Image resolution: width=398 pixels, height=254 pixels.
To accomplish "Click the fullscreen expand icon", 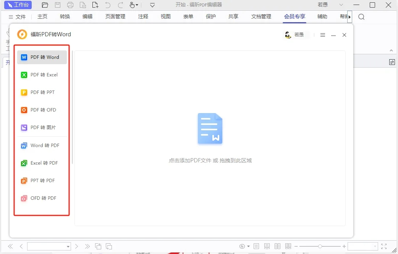I will (384, 246).
